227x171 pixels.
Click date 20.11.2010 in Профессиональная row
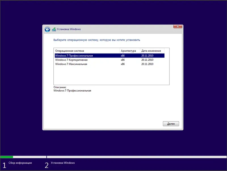point(147,56)
